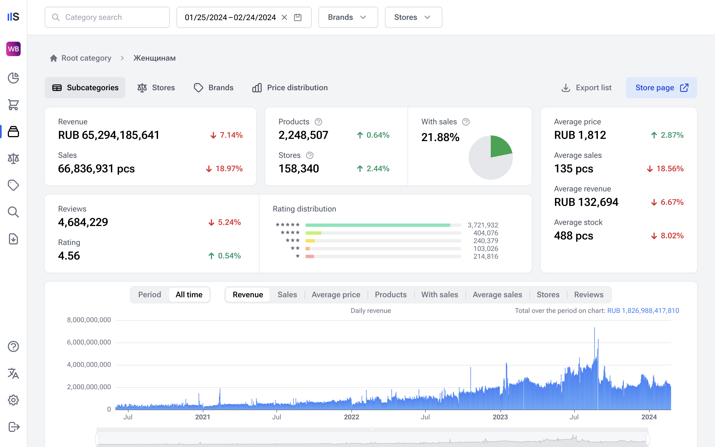Open the Brands tab
The image size is (715, 447).
[x=214, y=88]
